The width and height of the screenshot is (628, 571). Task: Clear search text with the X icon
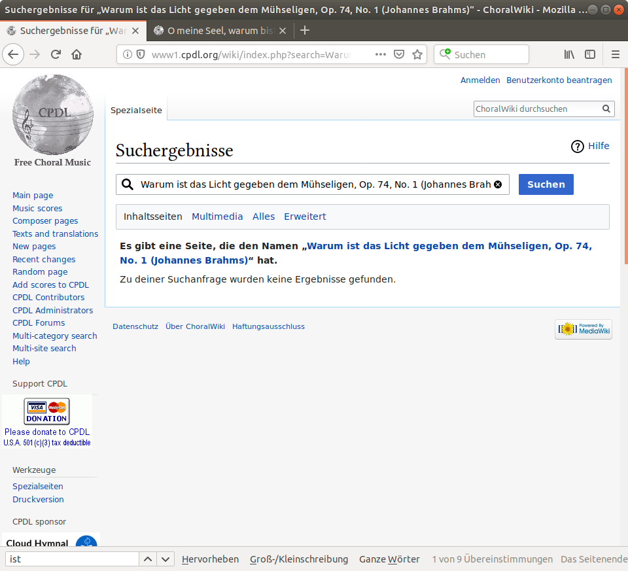[497, 184]
